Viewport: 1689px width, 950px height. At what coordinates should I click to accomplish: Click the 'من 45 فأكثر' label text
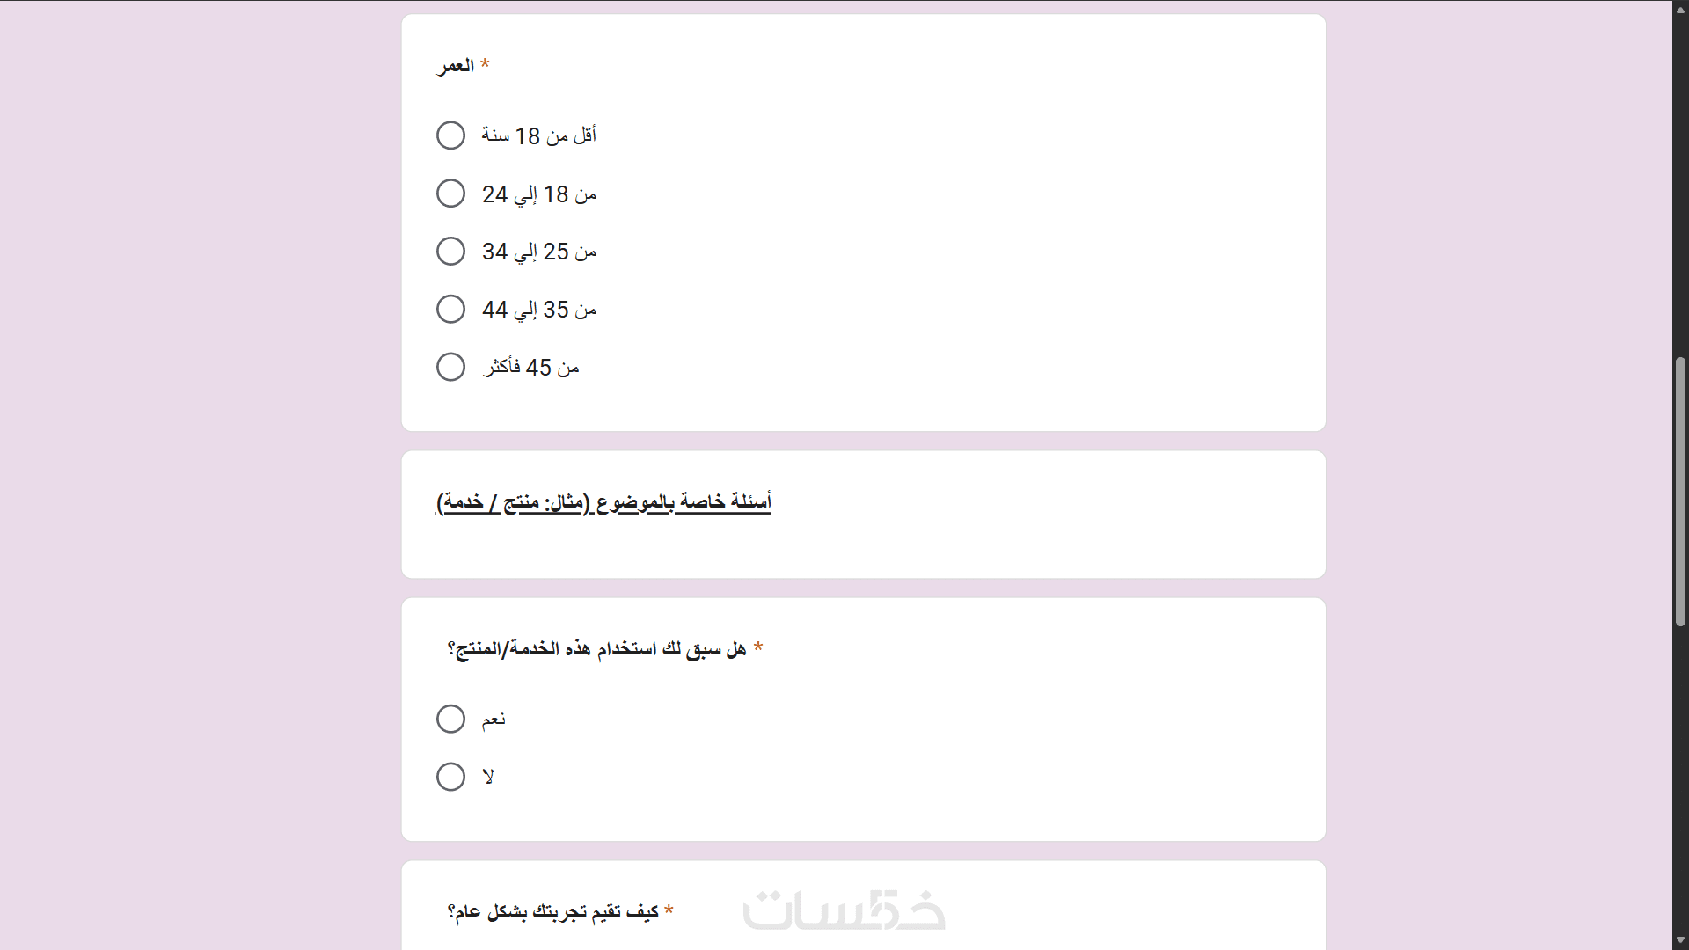pyautogui.click(x=530, y=367)
